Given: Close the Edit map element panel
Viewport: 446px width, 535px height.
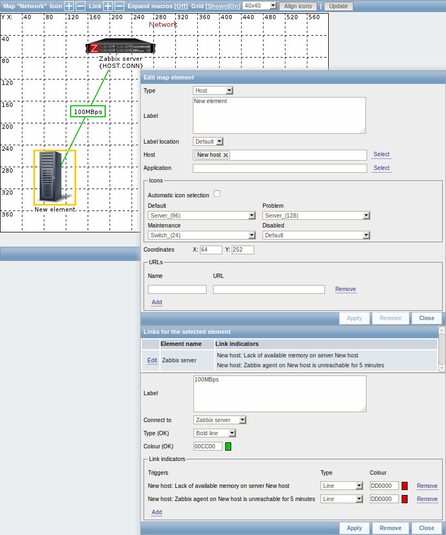Looking at the screenshot, I should [x=427, y=318].
